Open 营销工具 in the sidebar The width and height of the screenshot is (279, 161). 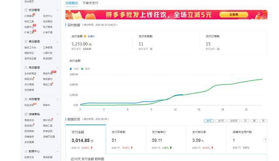tap(48, 126)
